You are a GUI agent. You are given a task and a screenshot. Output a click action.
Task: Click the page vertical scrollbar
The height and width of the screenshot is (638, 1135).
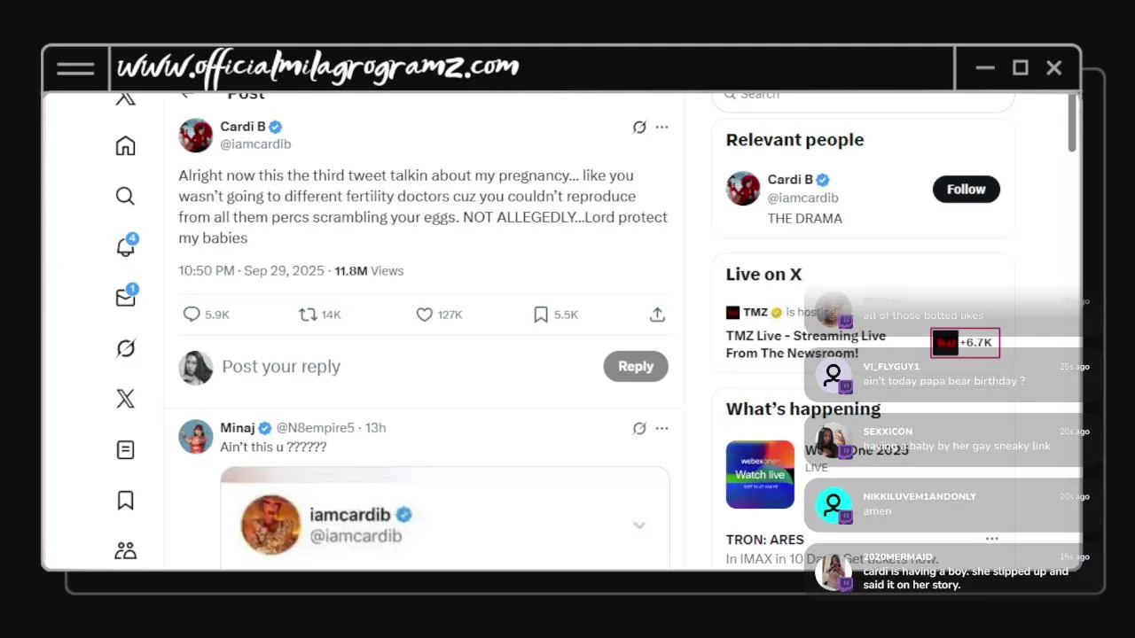click(1071, 122)
